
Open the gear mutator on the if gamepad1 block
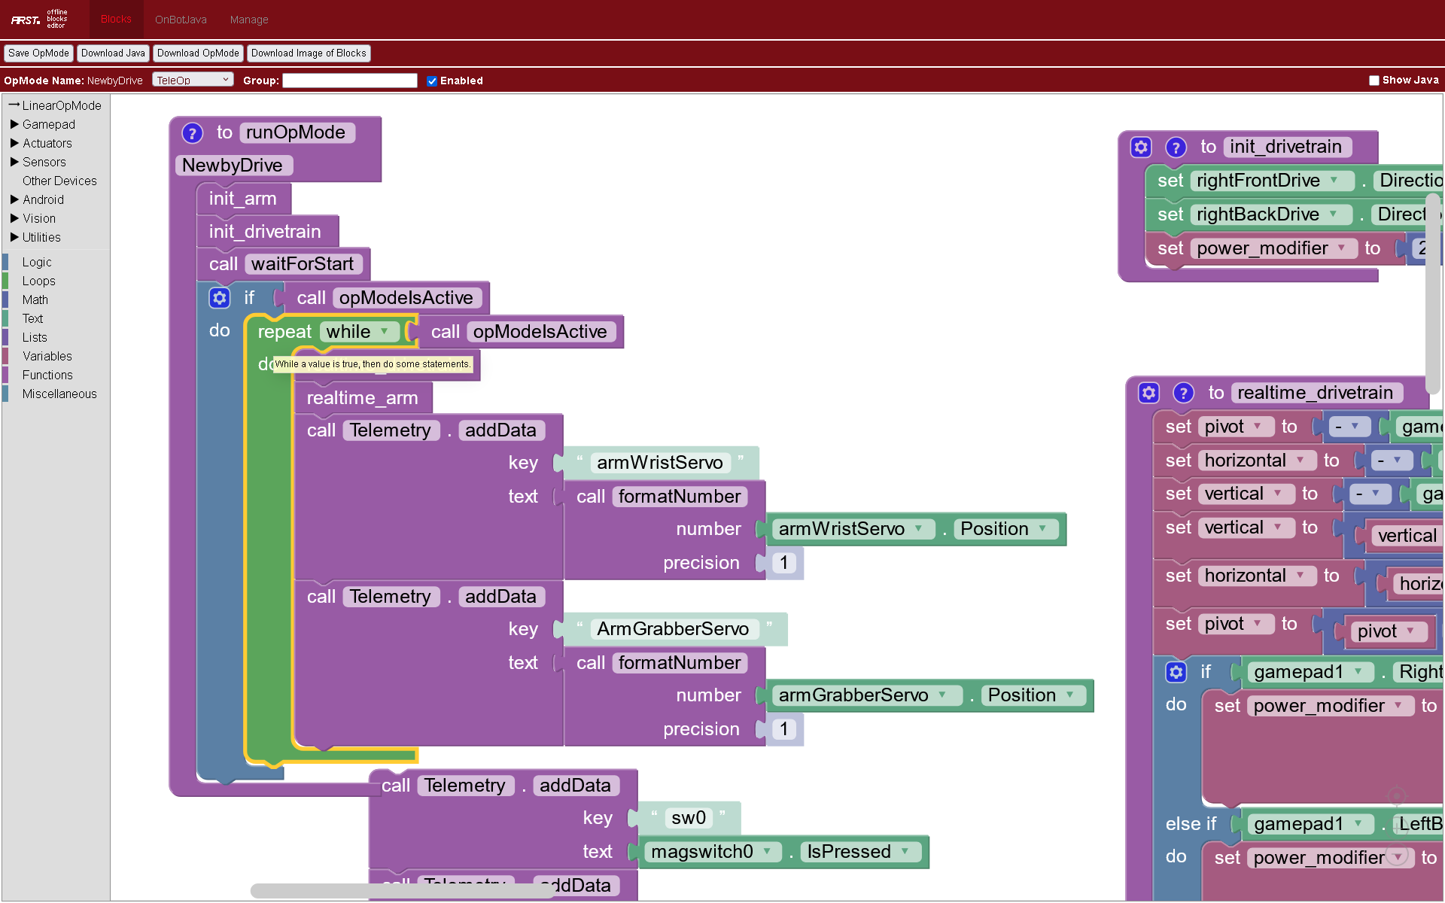coord(1176,672)
